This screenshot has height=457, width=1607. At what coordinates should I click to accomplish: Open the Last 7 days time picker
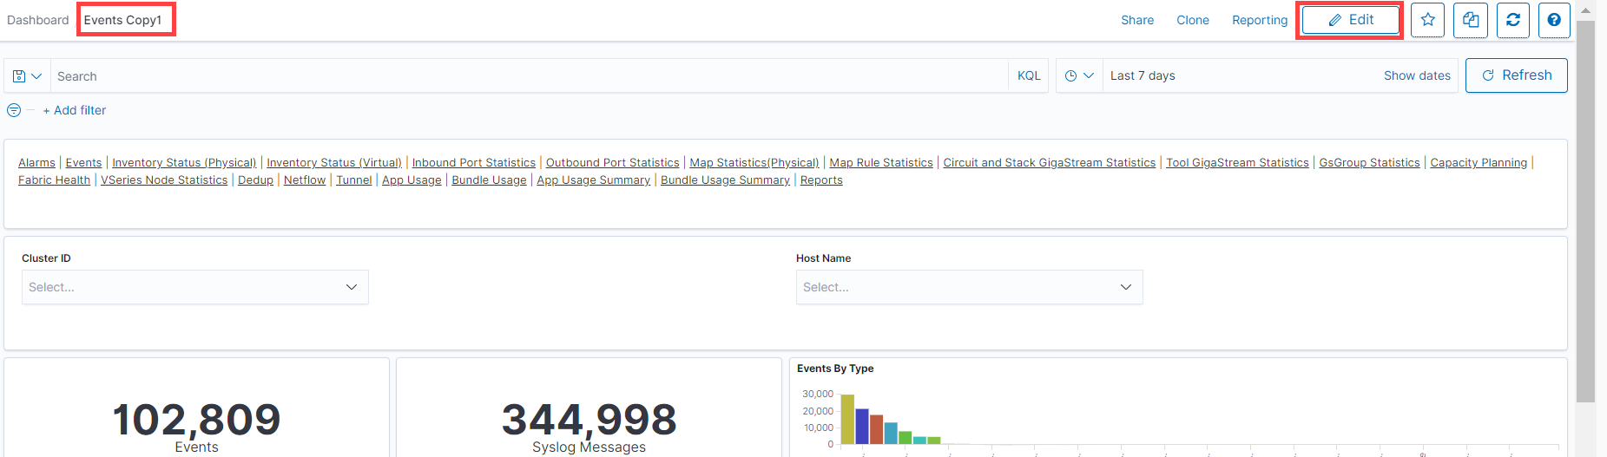click(x=1143, y=76)
